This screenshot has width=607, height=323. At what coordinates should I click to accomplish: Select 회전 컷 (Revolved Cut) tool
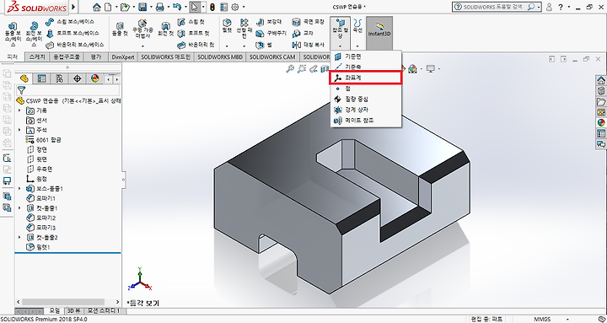pos(165,30)
